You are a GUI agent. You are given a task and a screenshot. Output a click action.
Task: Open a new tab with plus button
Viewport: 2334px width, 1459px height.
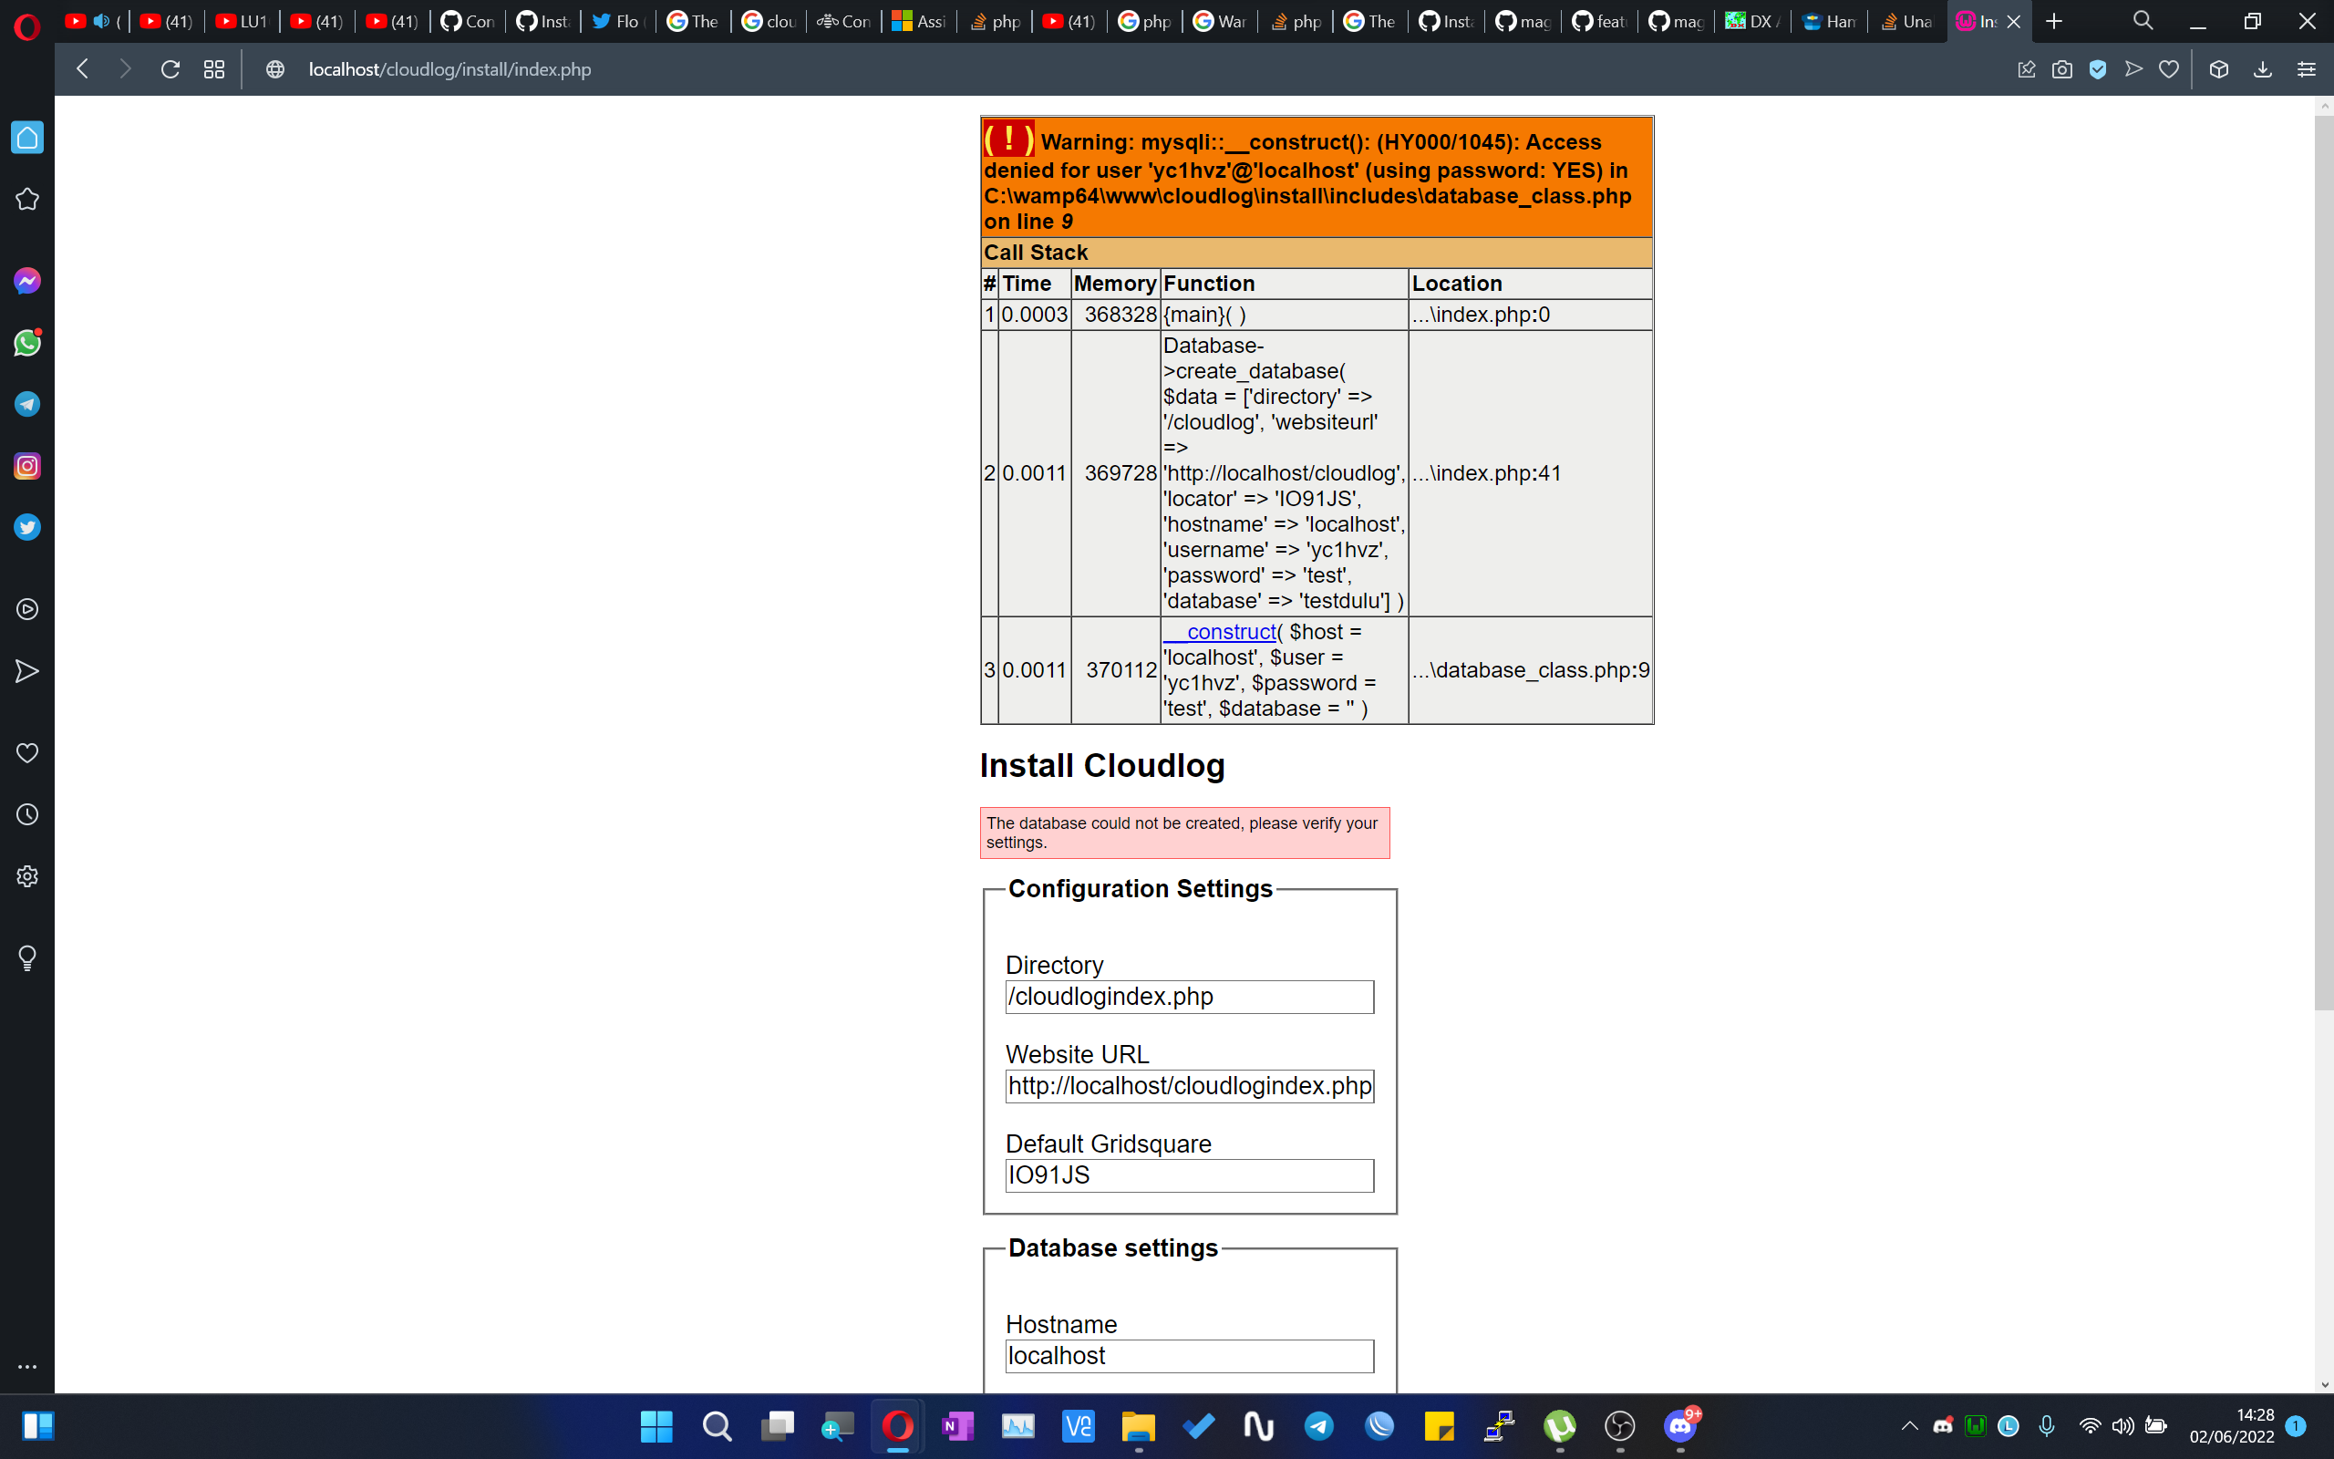coord(2054,20)
